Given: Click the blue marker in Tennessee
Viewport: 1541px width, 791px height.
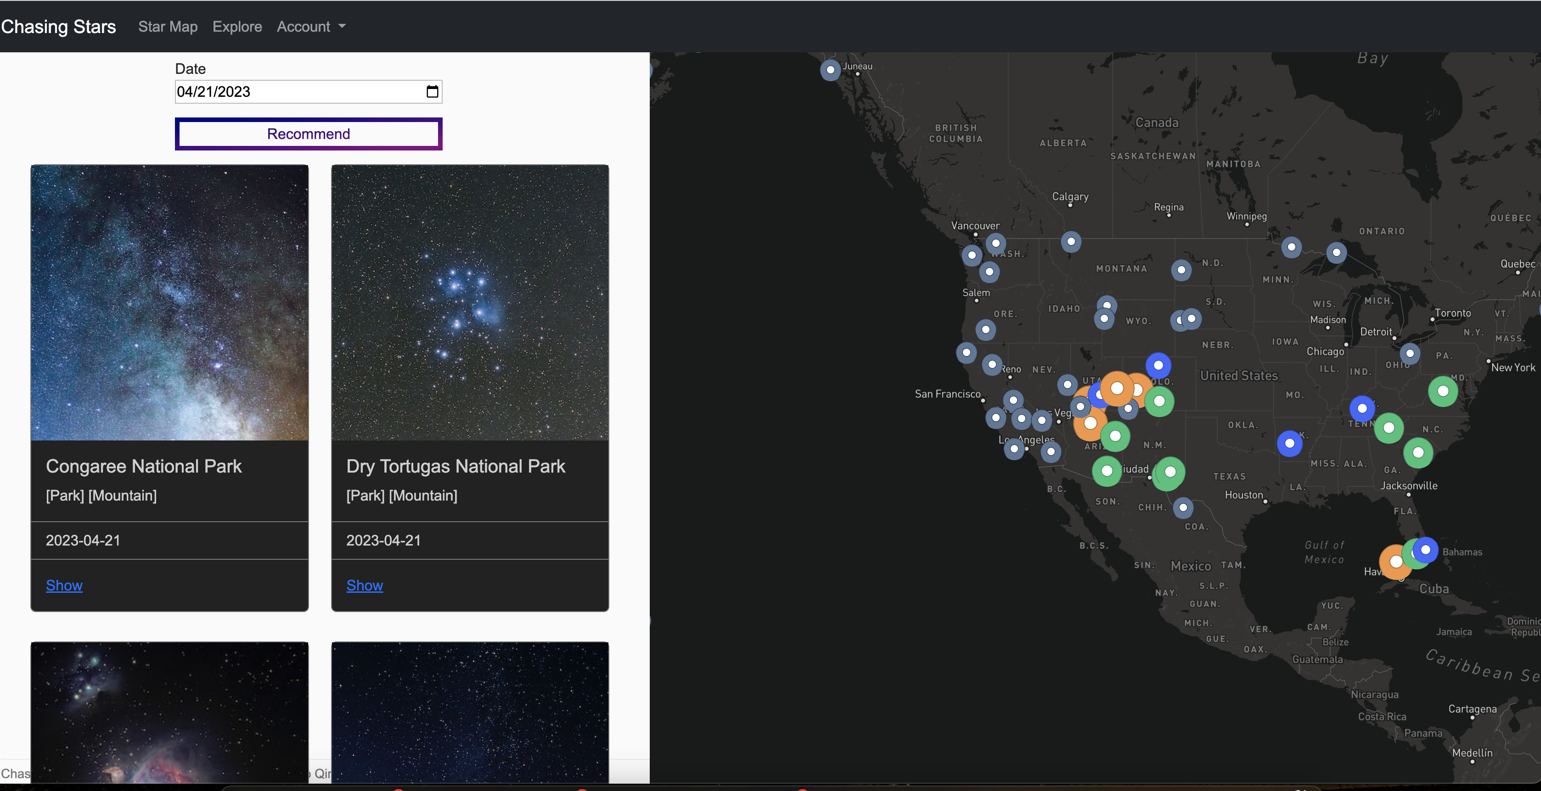Looking at the screenshot, I should pos(1362,408).
